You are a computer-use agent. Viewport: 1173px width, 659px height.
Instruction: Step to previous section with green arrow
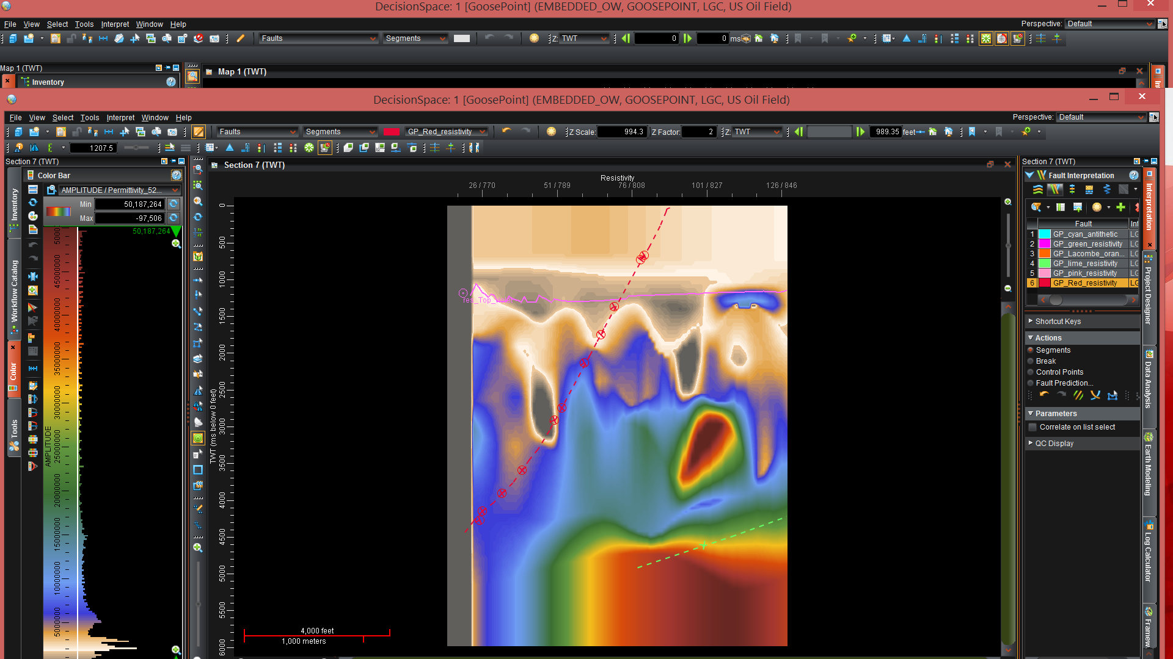pos(798,132)
